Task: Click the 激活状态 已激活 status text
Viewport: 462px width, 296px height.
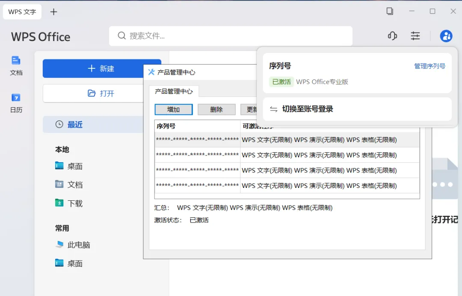Action: tap(181, 220)
